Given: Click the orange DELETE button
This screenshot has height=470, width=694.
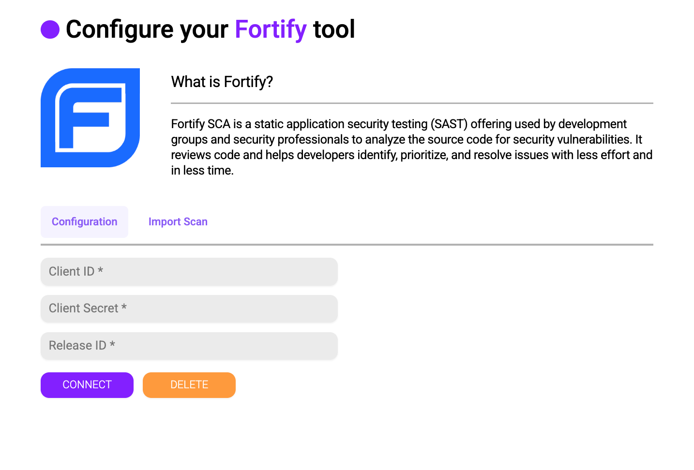Looking at the screenshot, I should 189,385.
